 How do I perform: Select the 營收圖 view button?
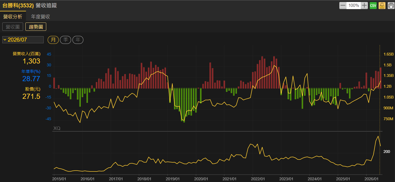13,27
